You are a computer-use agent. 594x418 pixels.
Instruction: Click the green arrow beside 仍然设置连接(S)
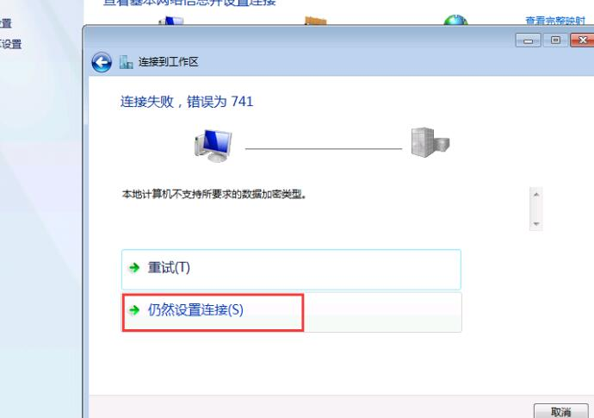coord(134,310)
